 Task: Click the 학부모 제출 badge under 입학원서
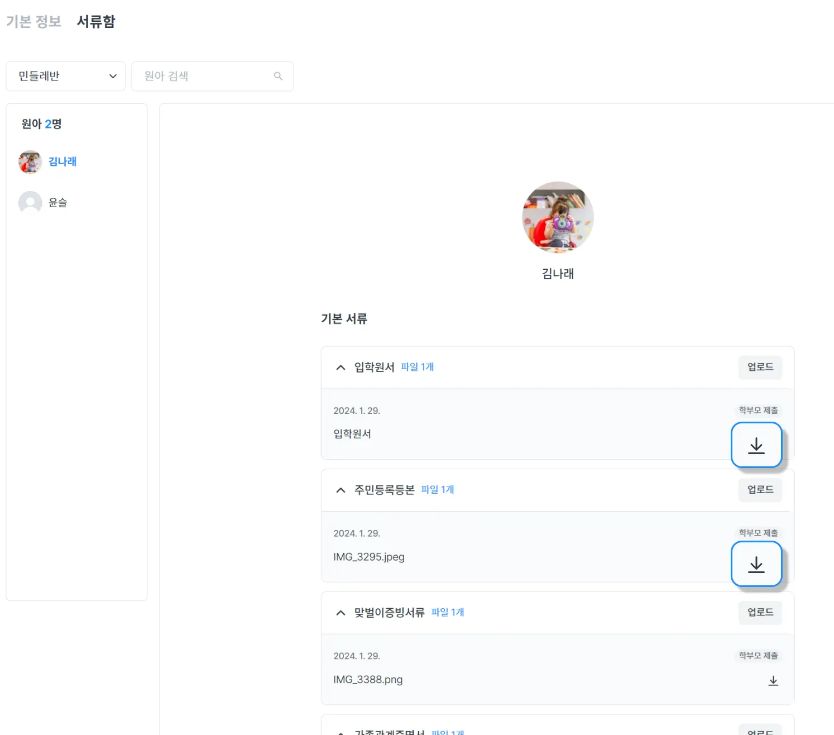click(758, 410)
